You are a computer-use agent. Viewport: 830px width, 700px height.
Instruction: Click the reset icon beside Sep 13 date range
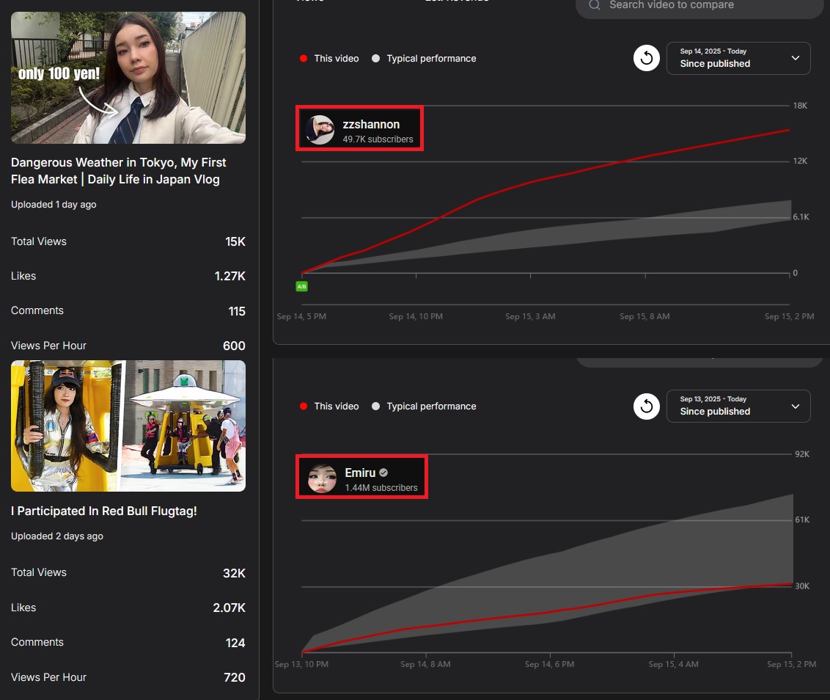(646, 406)
